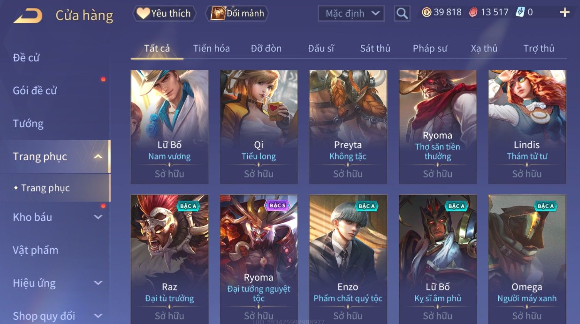Open the search magnifier icon
This screenshot has height=324, width=580.
click(x=402, y=13)
